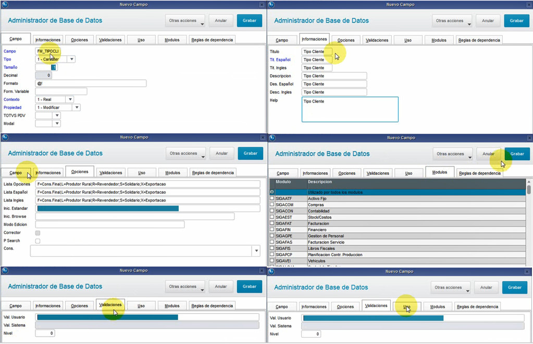Click the Decimal field showing 0
Image resolution: width=533 pixels, height=344 pixels.
coord(44,75)
